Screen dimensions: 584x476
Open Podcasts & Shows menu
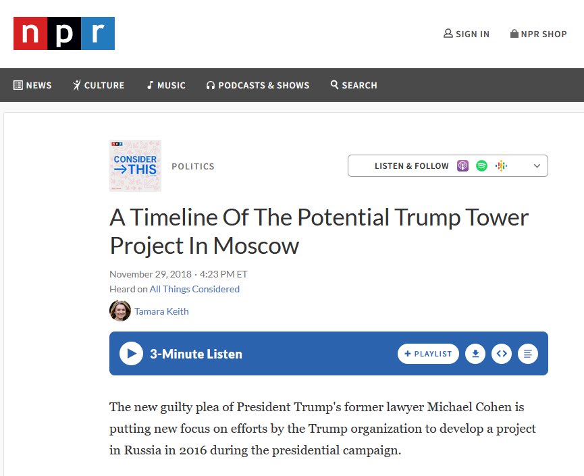[x=258, y=85]
